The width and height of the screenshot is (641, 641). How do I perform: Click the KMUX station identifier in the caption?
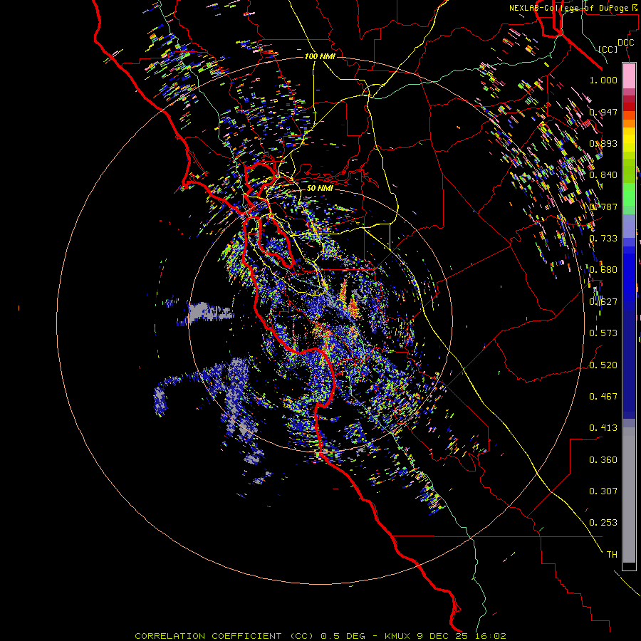click(x=397, y=636)
